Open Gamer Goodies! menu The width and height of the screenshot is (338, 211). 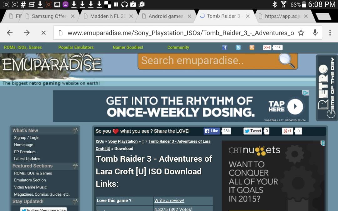[128, 47]
